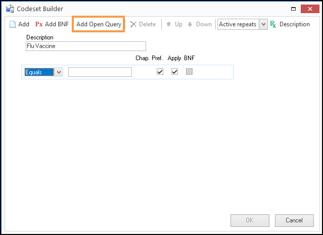Click the Px Add BNF icon

[x=39, y=24]
